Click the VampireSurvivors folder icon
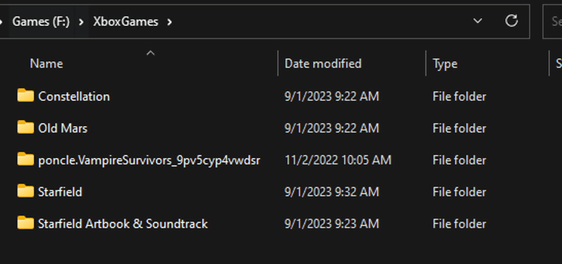The image size is (562, 264). (25, 159)
